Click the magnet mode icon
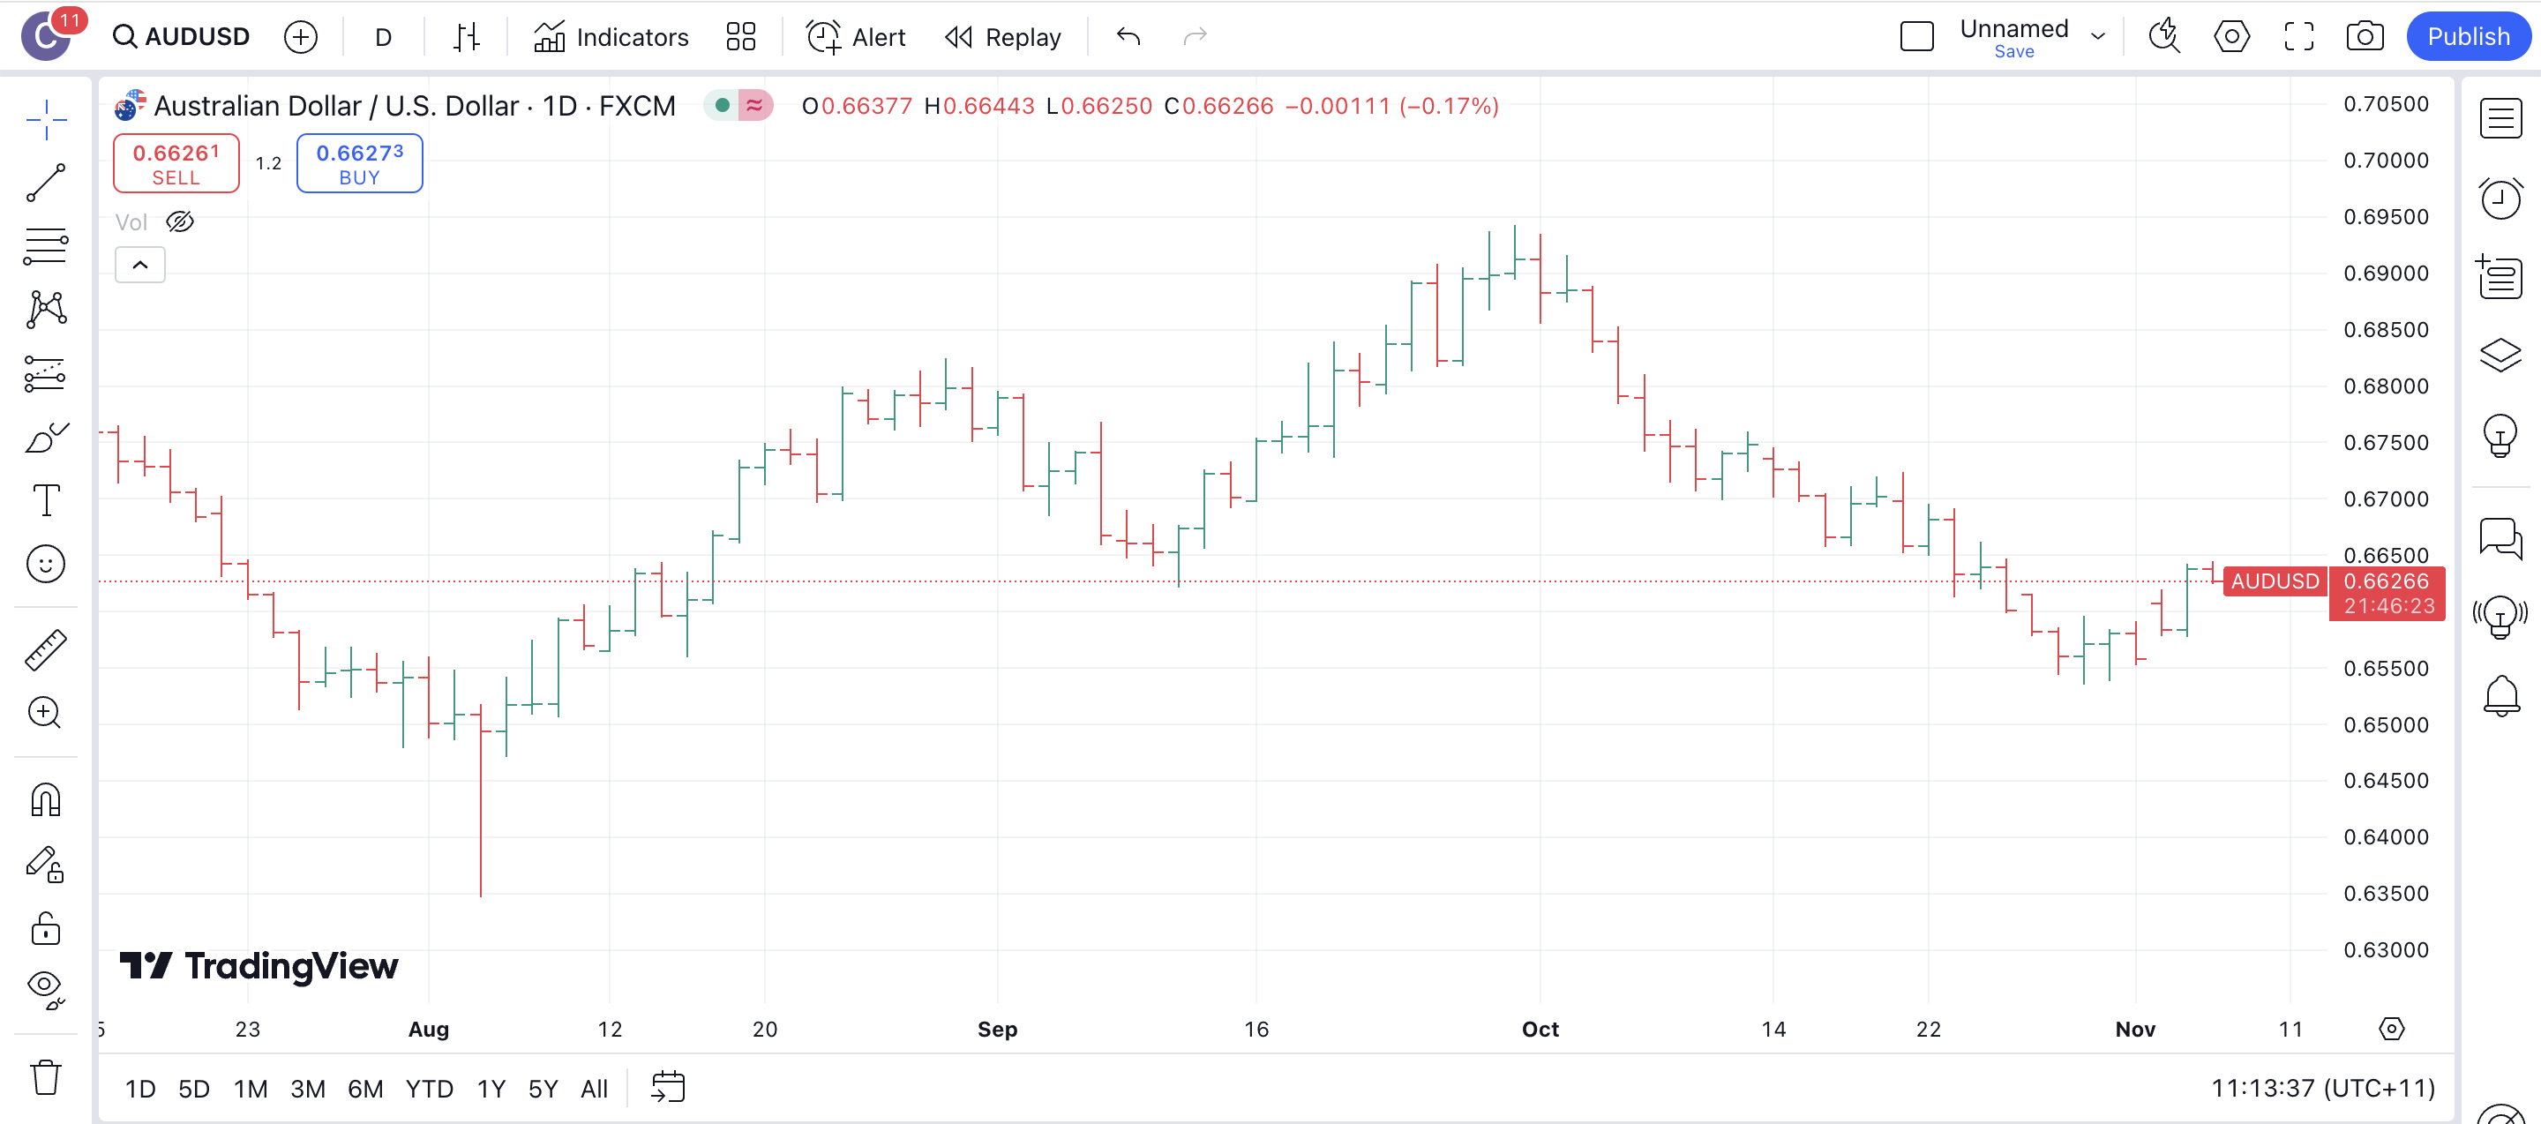2541x1124 pixels. coord(45,799)
